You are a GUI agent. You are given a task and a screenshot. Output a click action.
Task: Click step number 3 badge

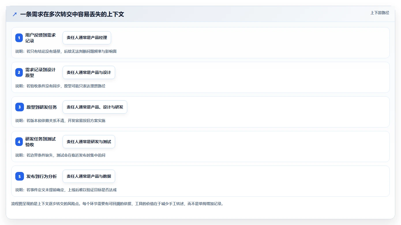click(x=20, y=107)
